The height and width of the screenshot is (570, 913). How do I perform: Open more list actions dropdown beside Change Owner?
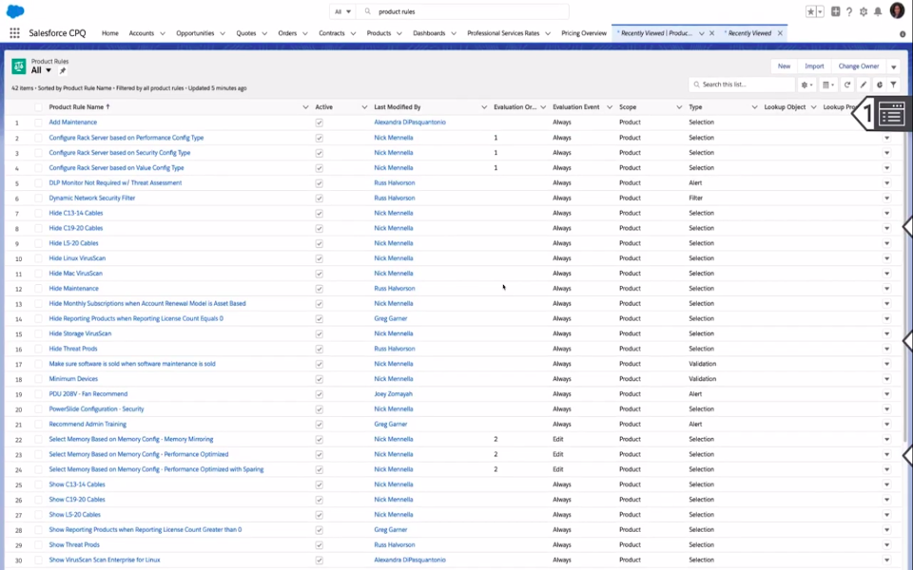click(893, 66)
